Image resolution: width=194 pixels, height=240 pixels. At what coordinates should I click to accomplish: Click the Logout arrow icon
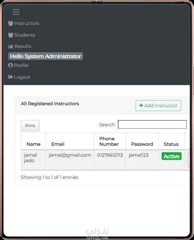11,77
